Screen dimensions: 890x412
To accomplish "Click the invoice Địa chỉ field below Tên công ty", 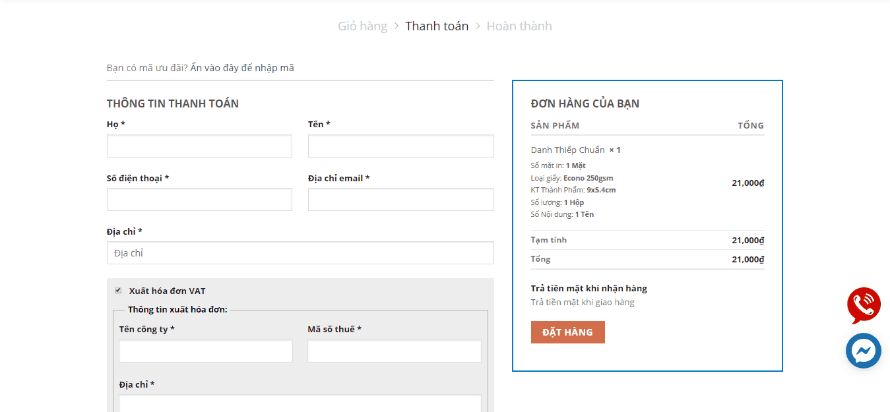I will click(300, 403).
